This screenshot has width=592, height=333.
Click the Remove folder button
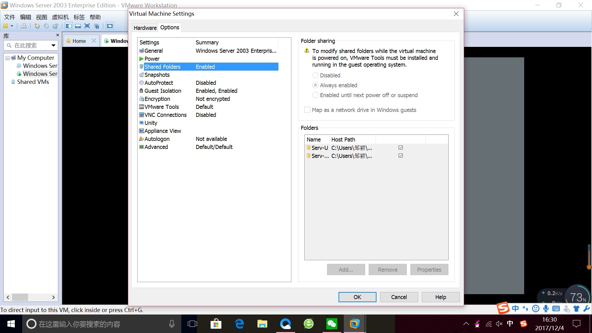click(388, 270)
